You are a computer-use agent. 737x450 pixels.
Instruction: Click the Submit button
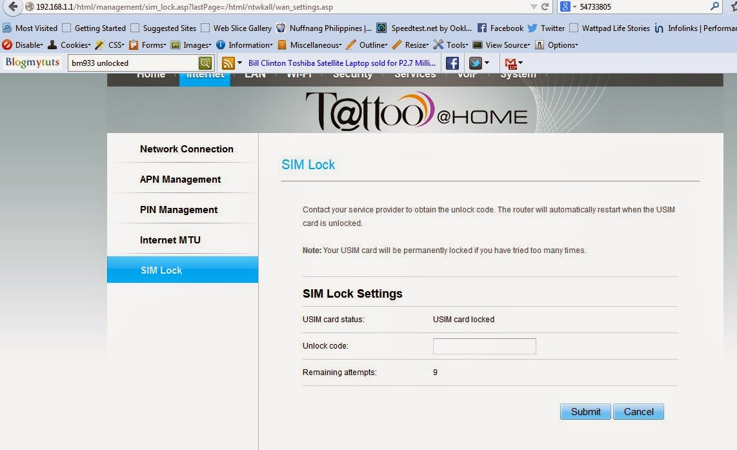point(585,411)
